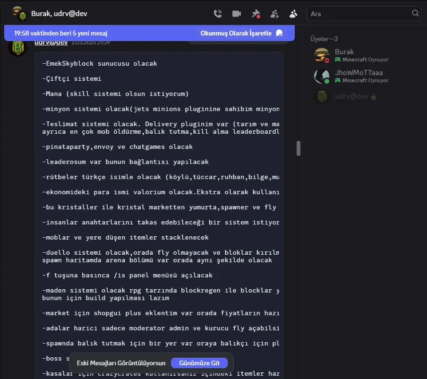
Task: Click the "Üyeler—3" members header
Action: pos(324,39)
